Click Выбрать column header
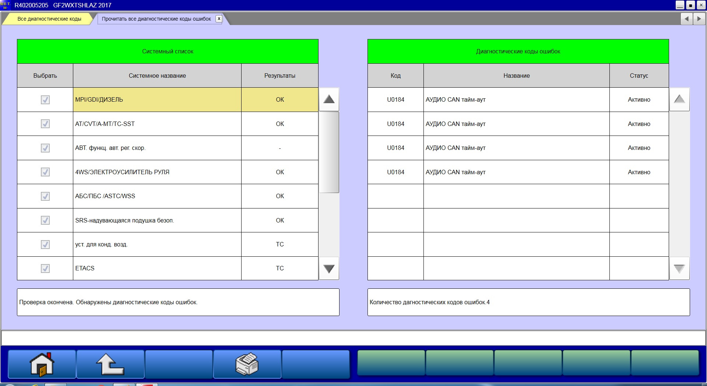The image size is (707, 386). point(45,76)
